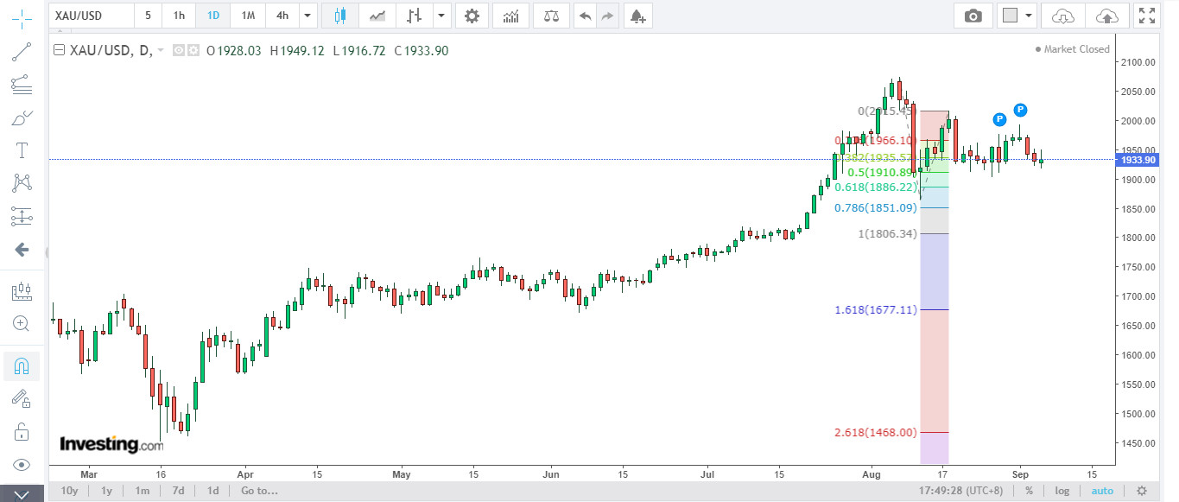Viewport: 1179px width, 502px height.
Task: Enter fullscreen chart mode
Action: pos(1146,16)
